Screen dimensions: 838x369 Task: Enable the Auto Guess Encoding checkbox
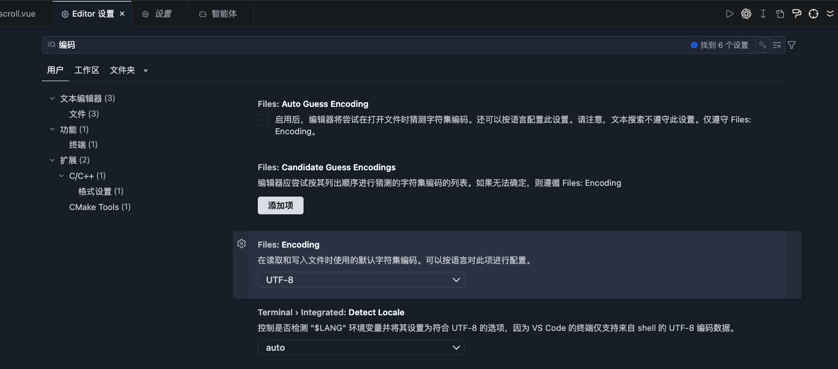263,120
